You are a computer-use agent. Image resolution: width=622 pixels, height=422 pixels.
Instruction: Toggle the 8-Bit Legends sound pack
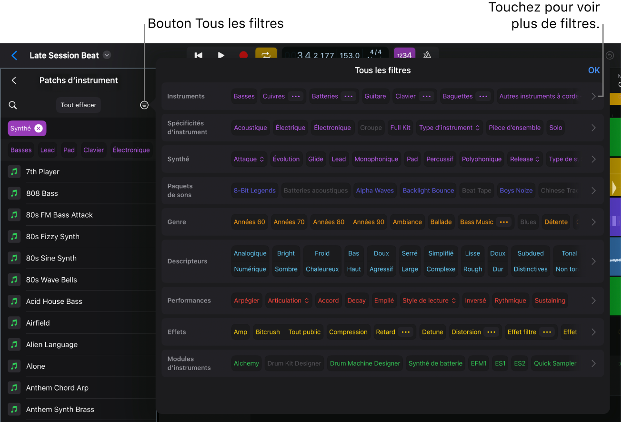pos(255,191)
